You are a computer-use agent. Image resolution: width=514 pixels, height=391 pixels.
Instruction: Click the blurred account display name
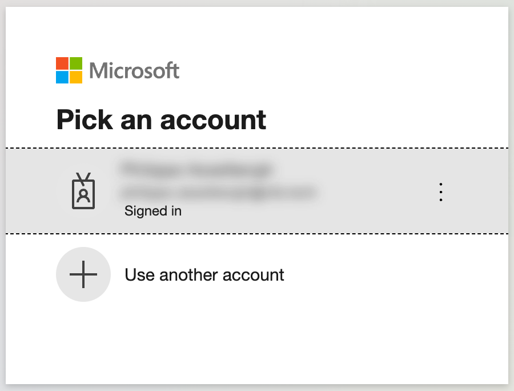[x=196, y=169]
